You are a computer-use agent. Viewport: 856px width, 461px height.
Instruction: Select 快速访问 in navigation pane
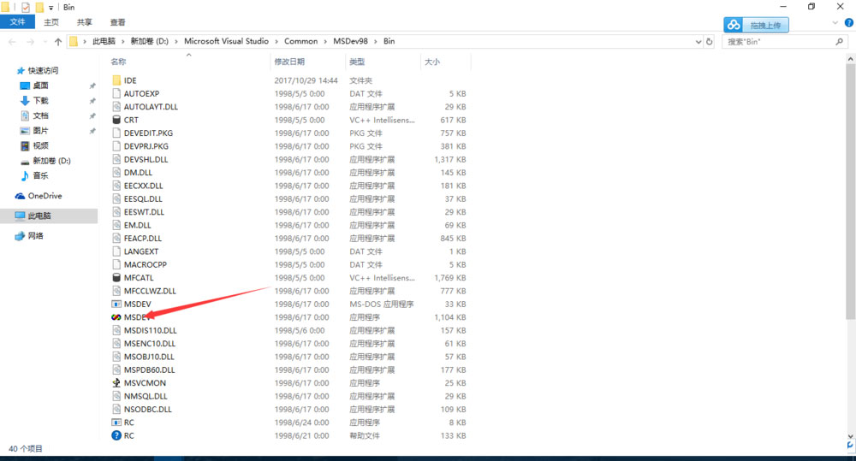point(43,70)
